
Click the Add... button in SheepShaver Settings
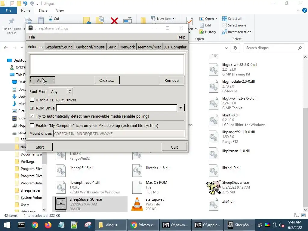point(42,80)
